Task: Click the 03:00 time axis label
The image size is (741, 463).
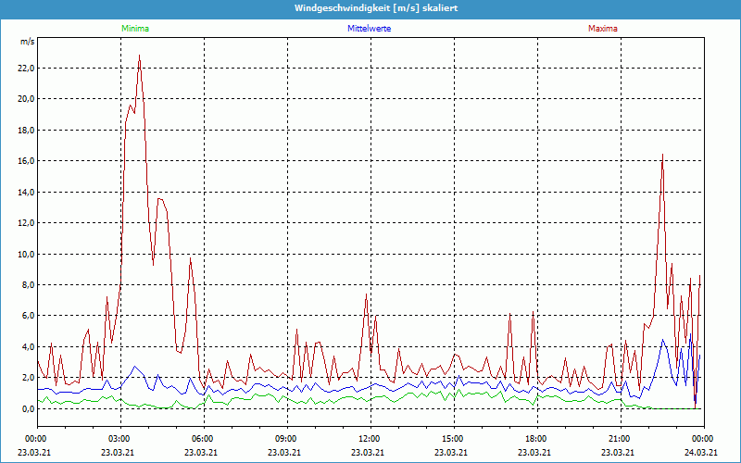Action: tap(119, 438)
